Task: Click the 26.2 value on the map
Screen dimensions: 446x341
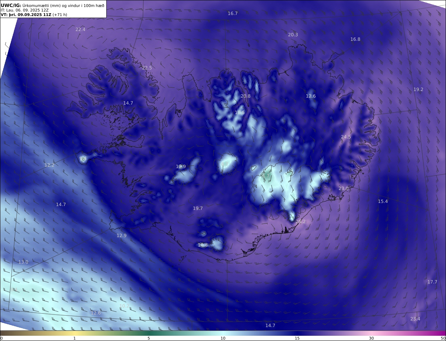Action: click(300, 221)
